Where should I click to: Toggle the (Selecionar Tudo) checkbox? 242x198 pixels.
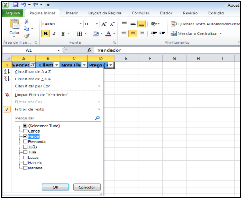(x=25, y=126)
